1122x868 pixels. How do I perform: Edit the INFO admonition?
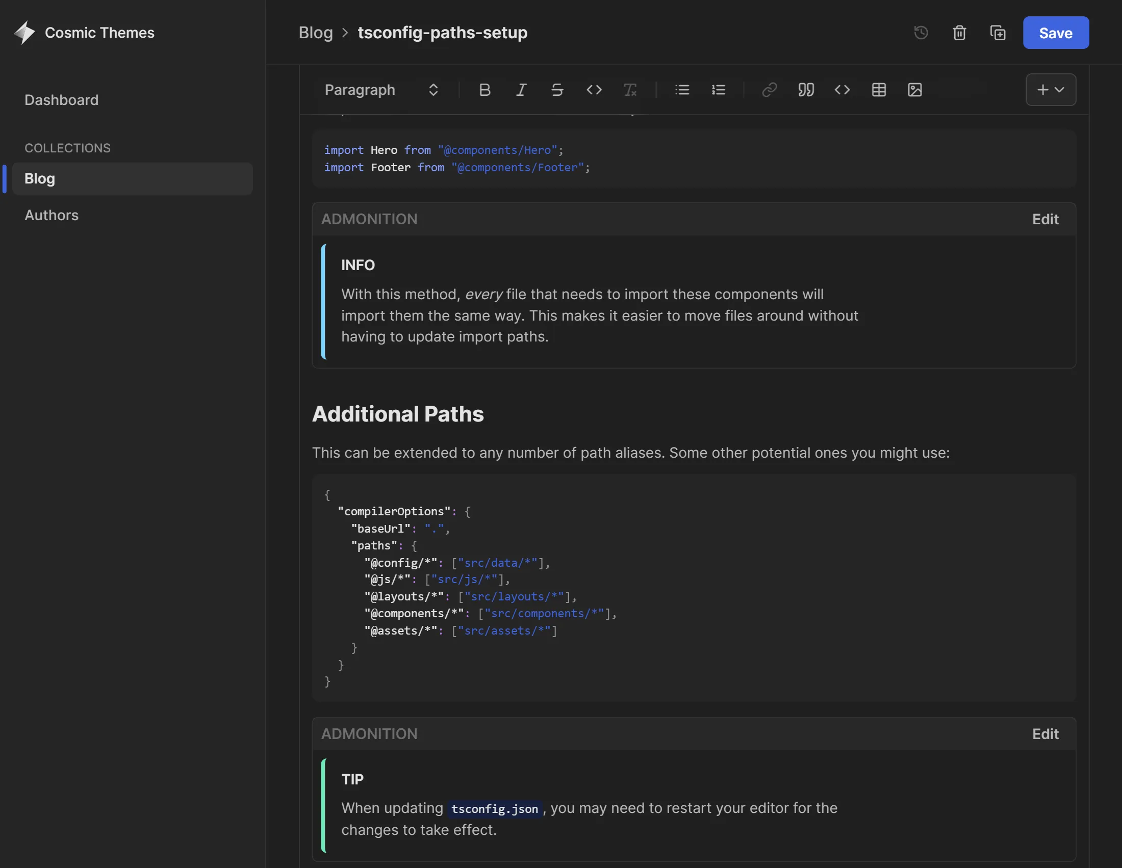(x=1045, y=219)
